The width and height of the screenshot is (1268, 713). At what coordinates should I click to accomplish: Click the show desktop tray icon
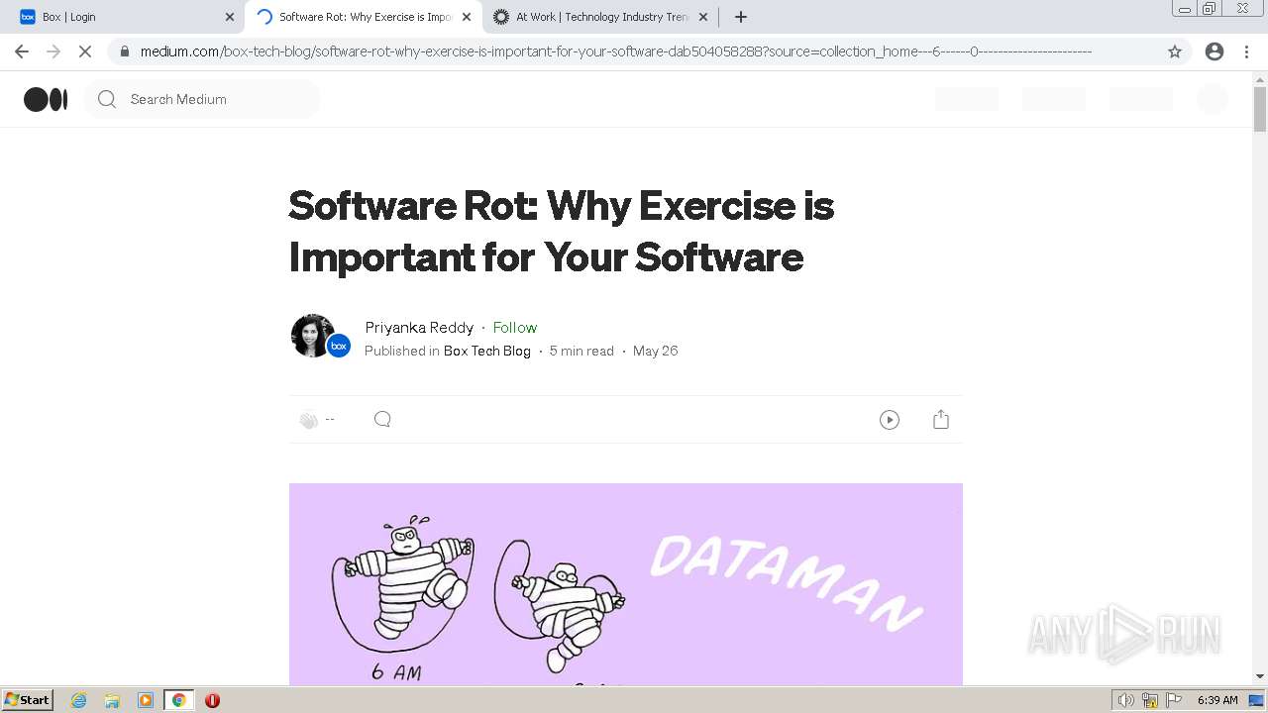click(1256, 700)
